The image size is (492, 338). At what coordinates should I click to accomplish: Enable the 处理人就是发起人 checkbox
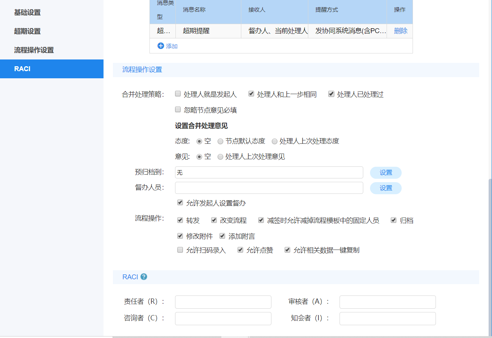coord(178,93)
